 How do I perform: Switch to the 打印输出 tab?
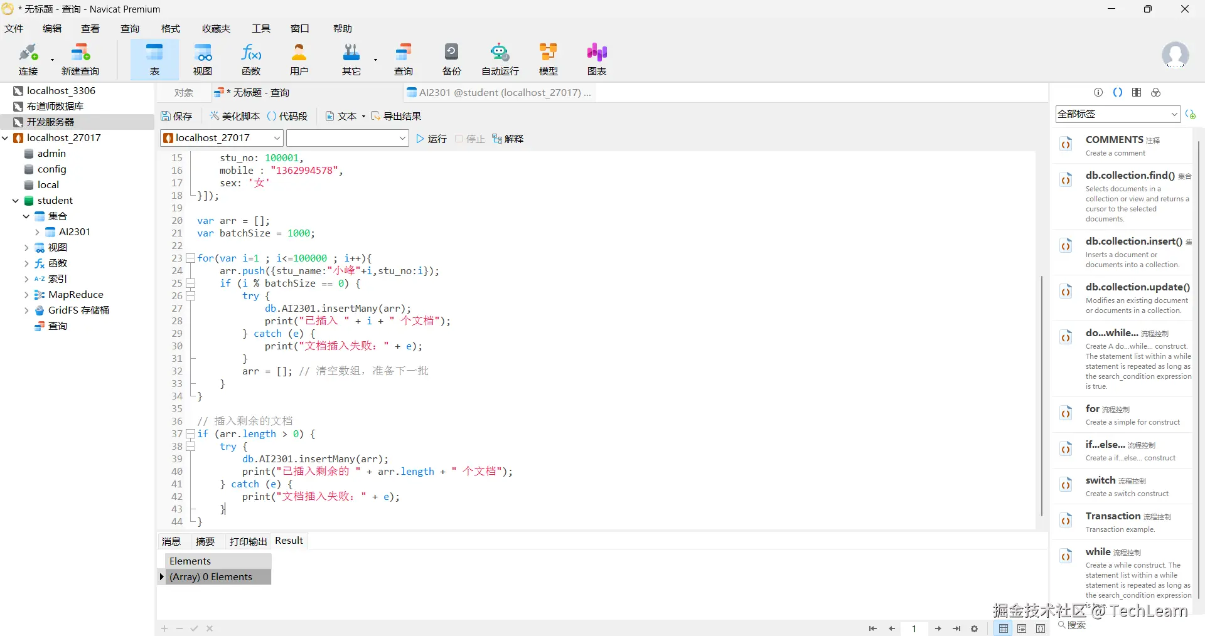(x=249, y=541)
